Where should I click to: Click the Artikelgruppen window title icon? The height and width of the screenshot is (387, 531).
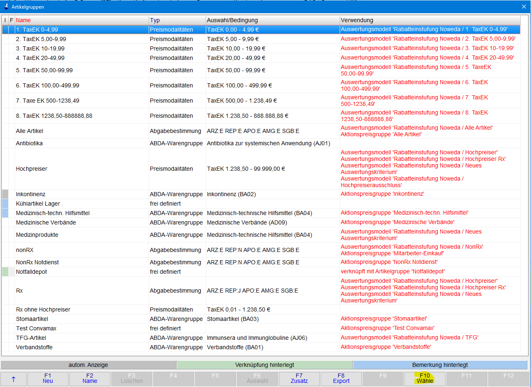[6, 7]
